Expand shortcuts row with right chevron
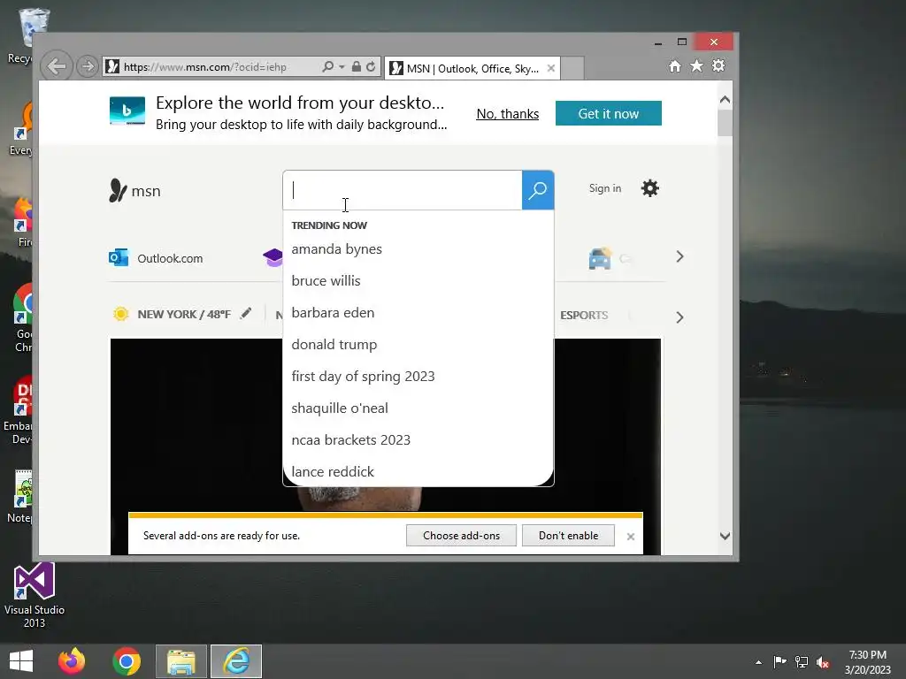This screenshot has width=906, height=679. coord(679,257)
